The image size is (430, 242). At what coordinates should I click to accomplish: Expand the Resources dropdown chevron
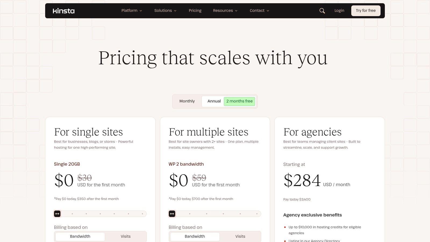(x=236, y=10)
